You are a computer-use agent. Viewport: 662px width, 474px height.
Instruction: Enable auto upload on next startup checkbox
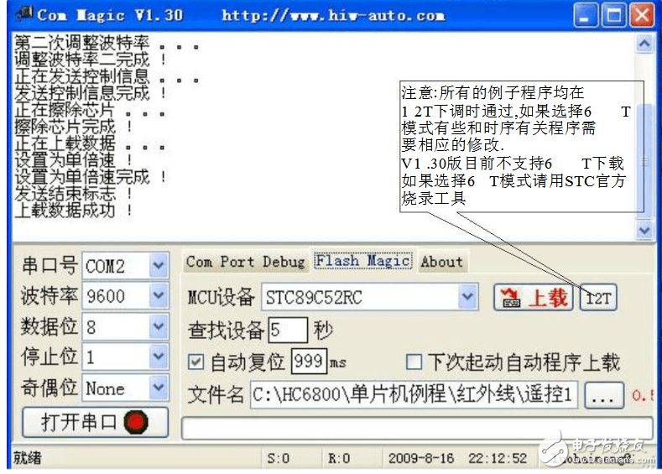coord(414,362)
